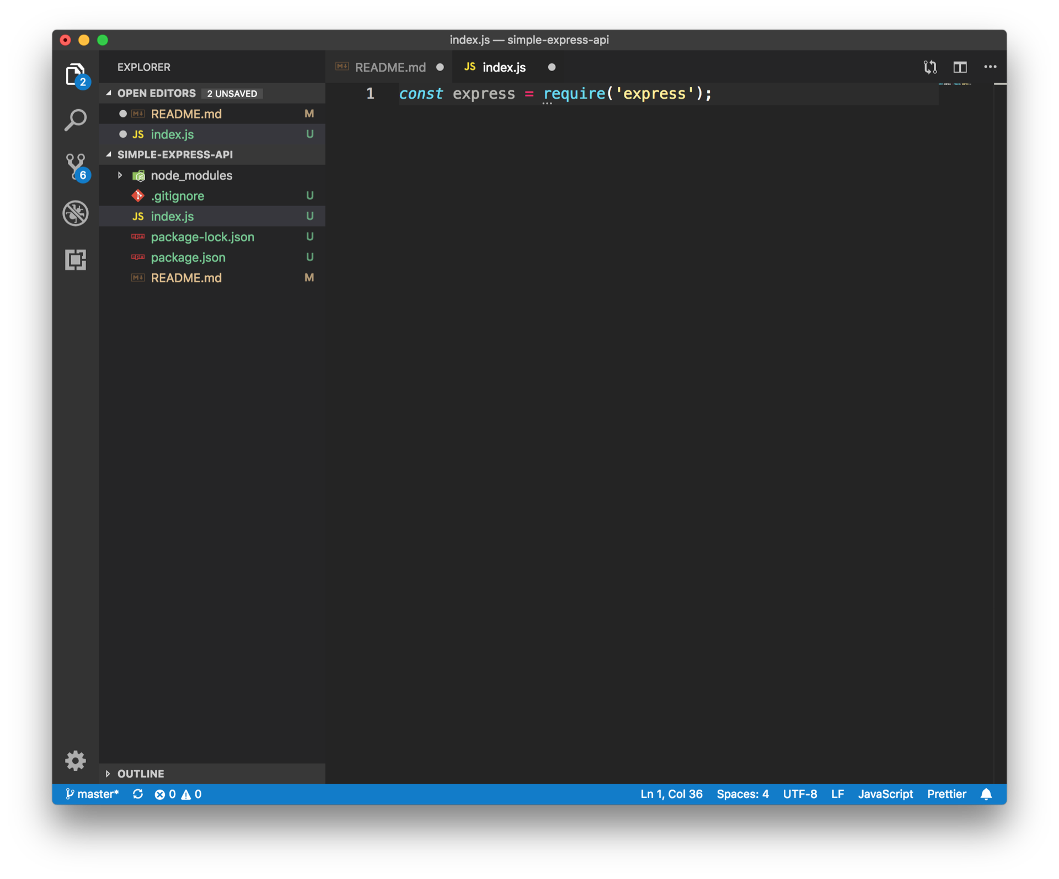1059x879 pixels.
Task: Click the Spaces: 4 indentation setting
Action: tap(742, 794)
